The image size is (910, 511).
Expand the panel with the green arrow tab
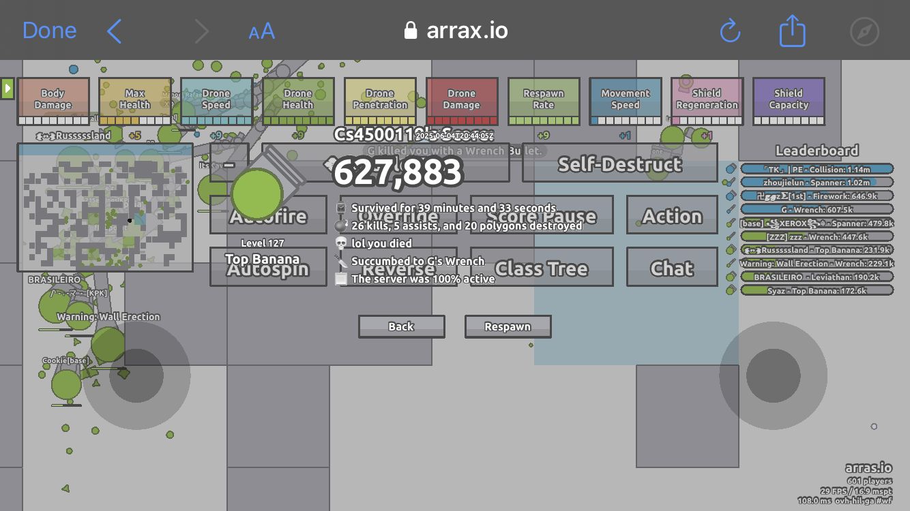[8, 88]
